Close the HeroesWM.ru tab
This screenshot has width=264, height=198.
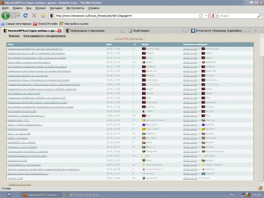click(60, 31)
